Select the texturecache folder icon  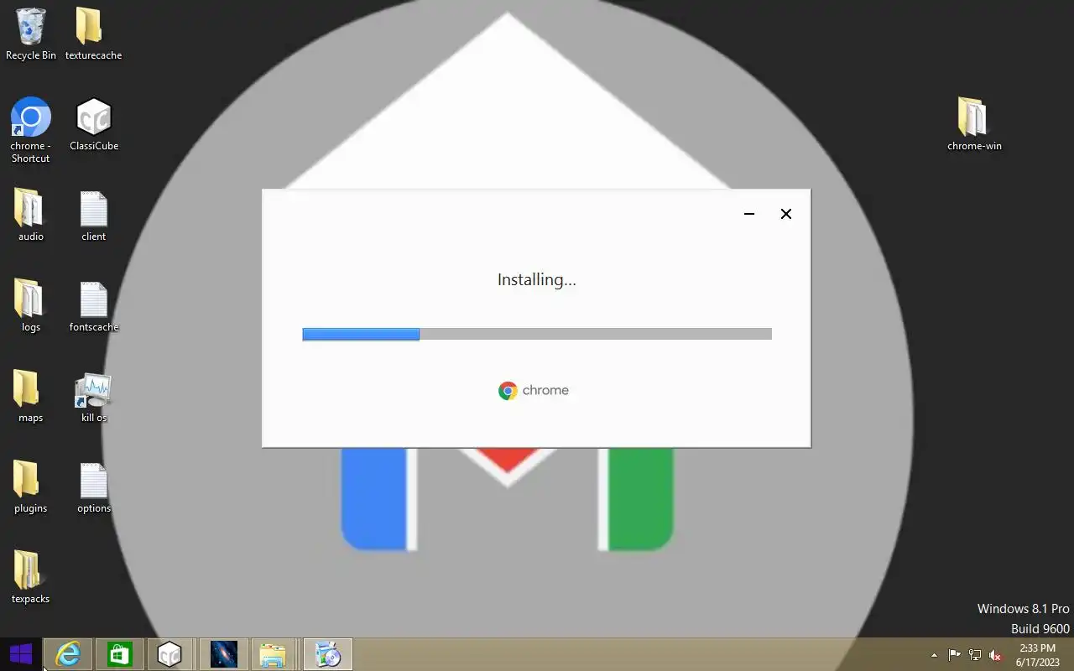pos(93,34)
